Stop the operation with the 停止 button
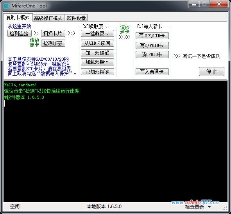The width and height of the screenshot is (231, 214). (211, 72)
